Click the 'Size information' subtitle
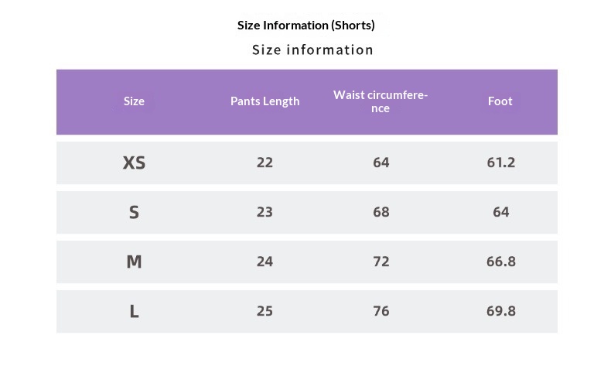This screenshot has height=366, width=611. (x=312, y=50)
